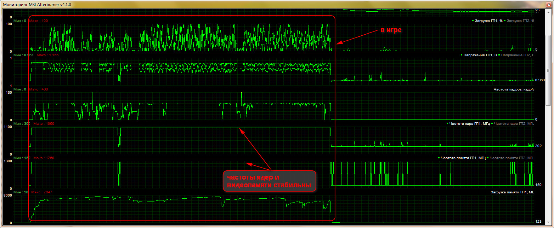Click the 'Макс : 1.156' voltage value
554x228 pixels.
47,55
